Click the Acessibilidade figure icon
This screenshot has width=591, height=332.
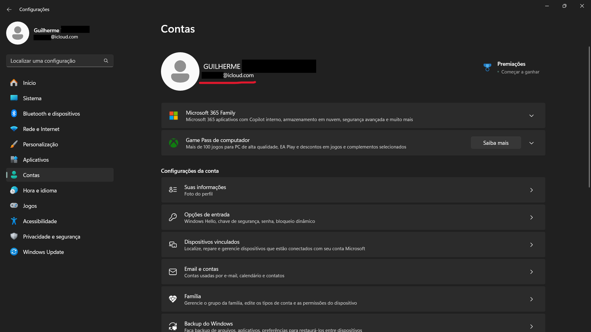tap(14, 221)
